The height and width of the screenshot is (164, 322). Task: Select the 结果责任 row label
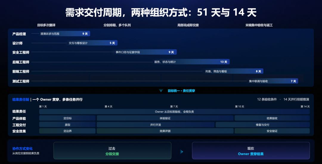click(19, 112)
